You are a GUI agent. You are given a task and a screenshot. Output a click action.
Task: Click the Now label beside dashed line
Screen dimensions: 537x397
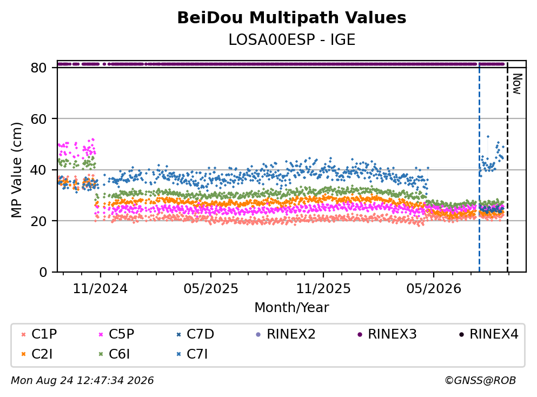tap(517, 84)
